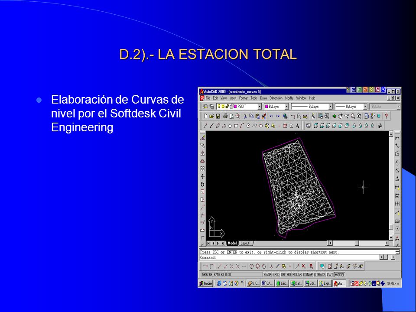This screenshot has width=416, height=312.
Task: Open the ByLayer lineweight dropdown
Action: tap(365, 107)
